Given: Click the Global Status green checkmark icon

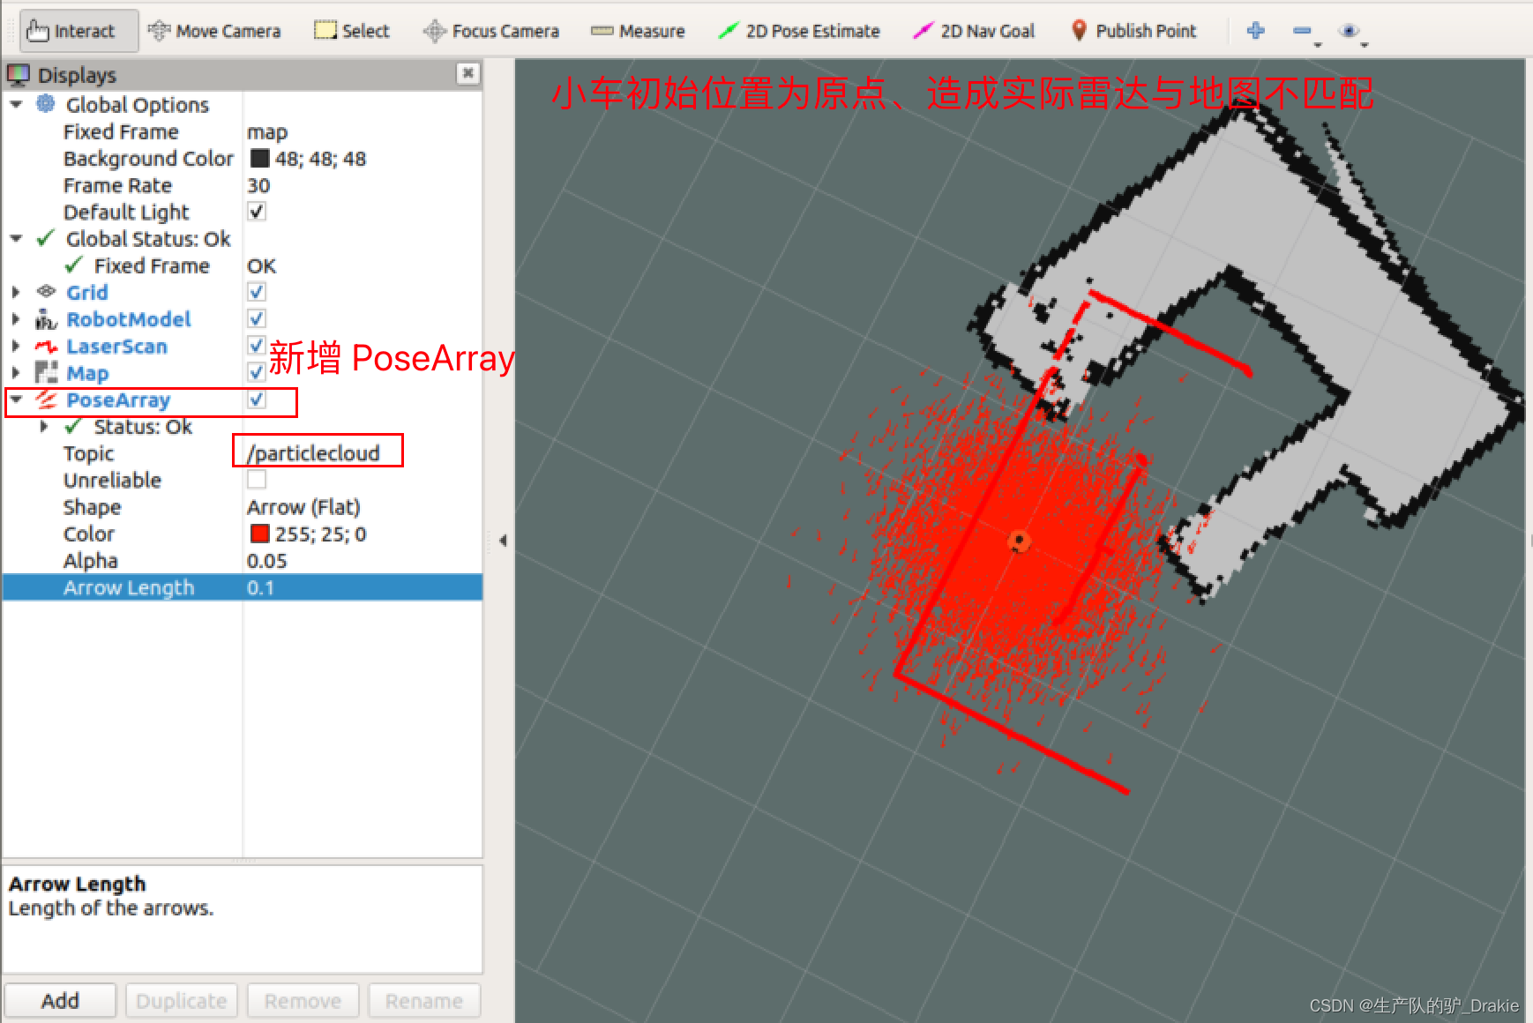Looking at the screenshot, I should (x=46, y=239).
